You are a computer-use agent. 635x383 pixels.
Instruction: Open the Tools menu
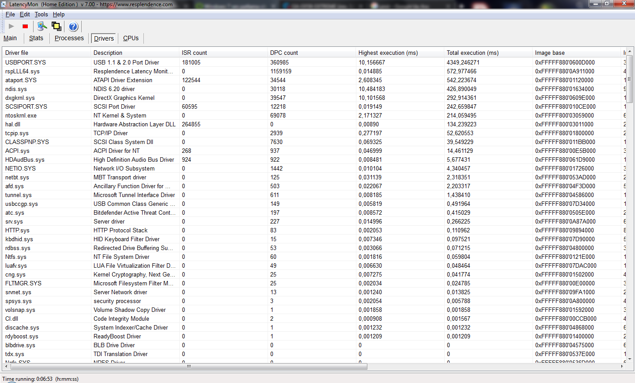tap(42, 15)
